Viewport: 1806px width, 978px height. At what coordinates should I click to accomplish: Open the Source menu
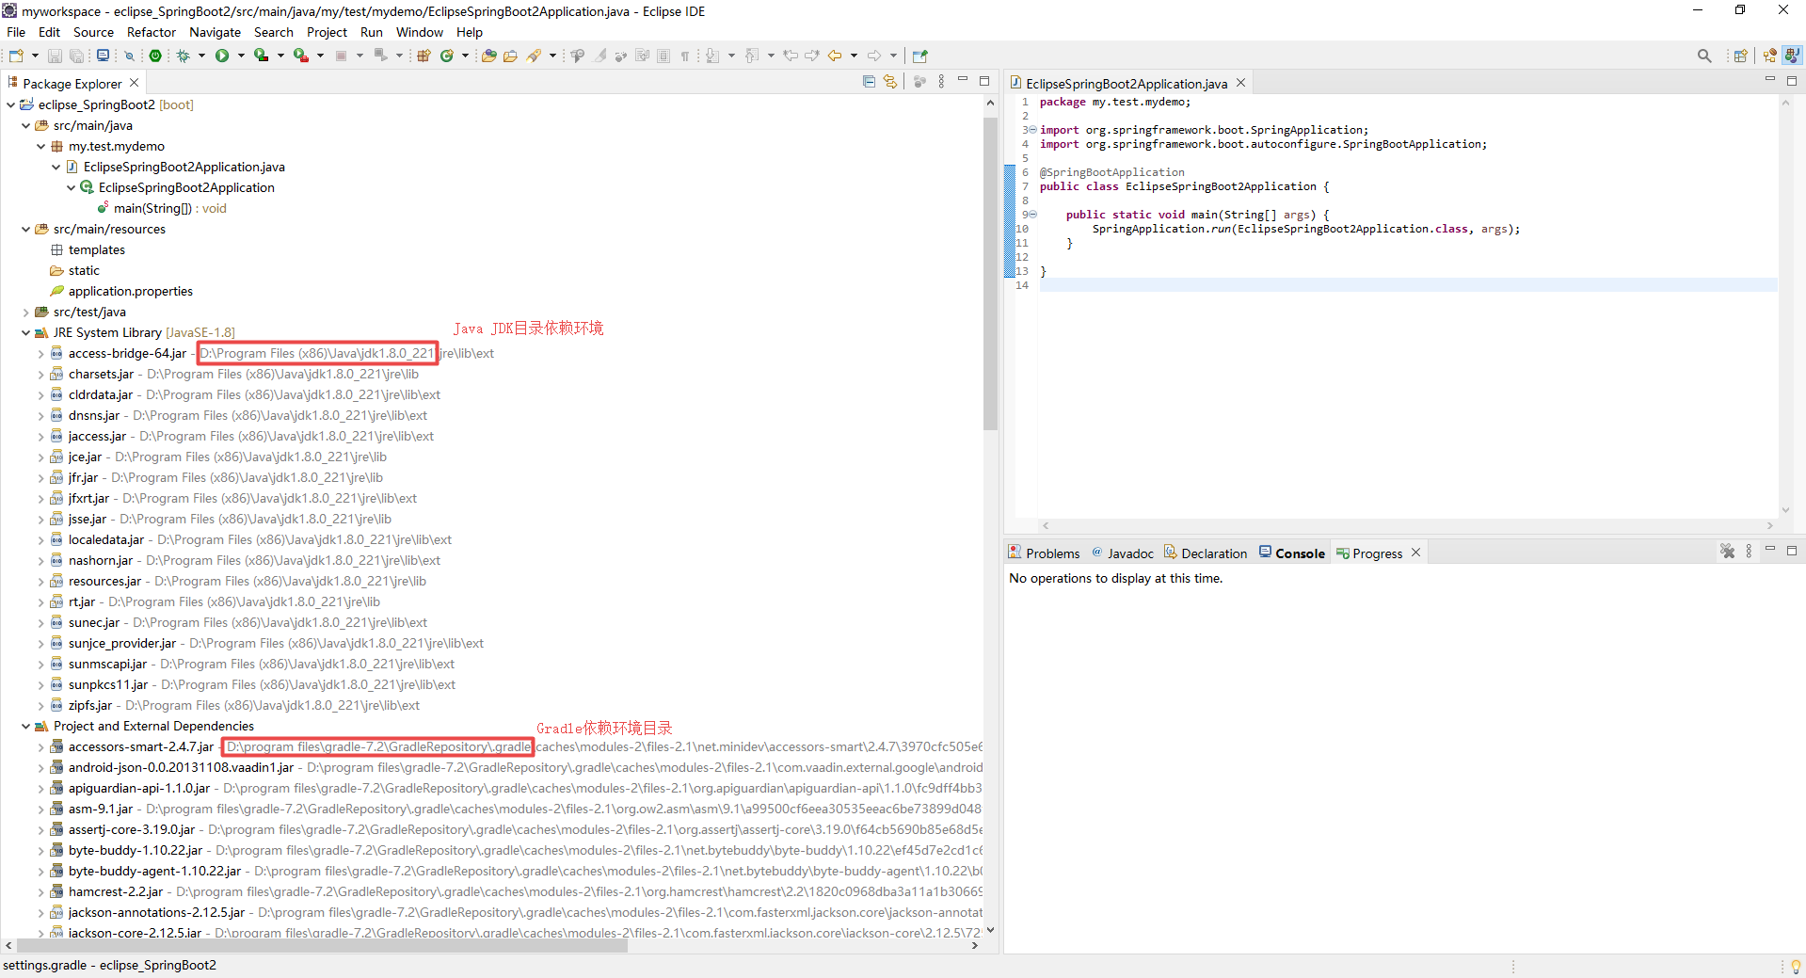(x=93, y=32)
